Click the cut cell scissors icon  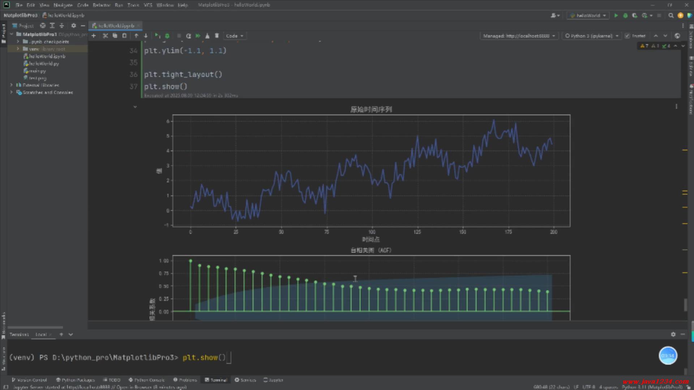tap(105, 36)
